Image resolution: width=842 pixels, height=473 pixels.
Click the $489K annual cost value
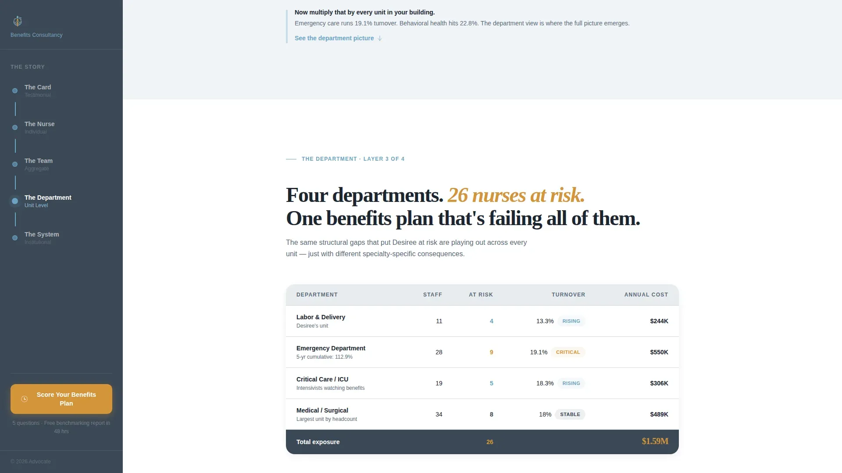click(659, 414)
